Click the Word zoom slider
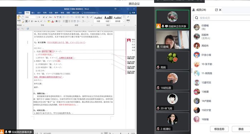Image resolution: width=250 pixels, height=134 pixels. (121, 133)
